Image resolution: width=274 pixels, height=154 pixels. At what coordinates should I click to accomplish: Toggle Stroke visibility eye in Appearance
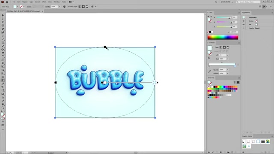244,21
